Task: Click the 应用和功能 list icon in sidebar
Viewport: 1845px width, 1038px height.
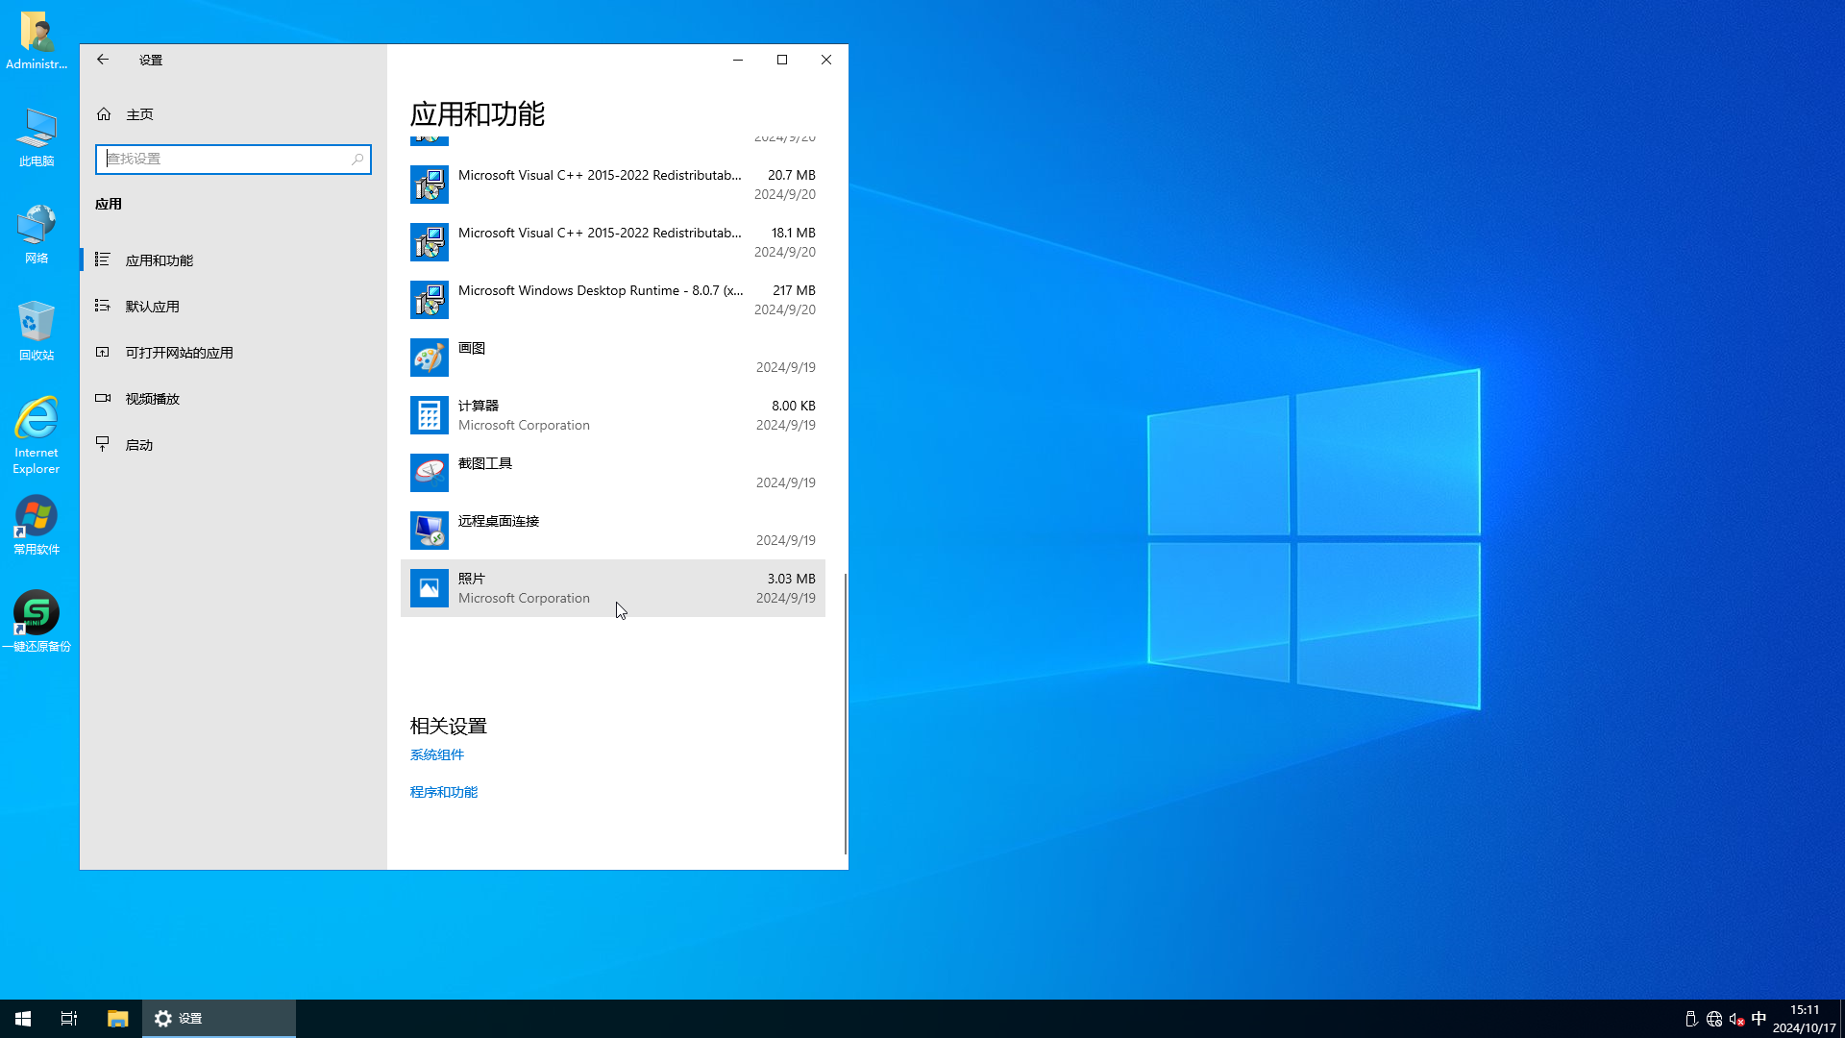Action: click(103, 260)
